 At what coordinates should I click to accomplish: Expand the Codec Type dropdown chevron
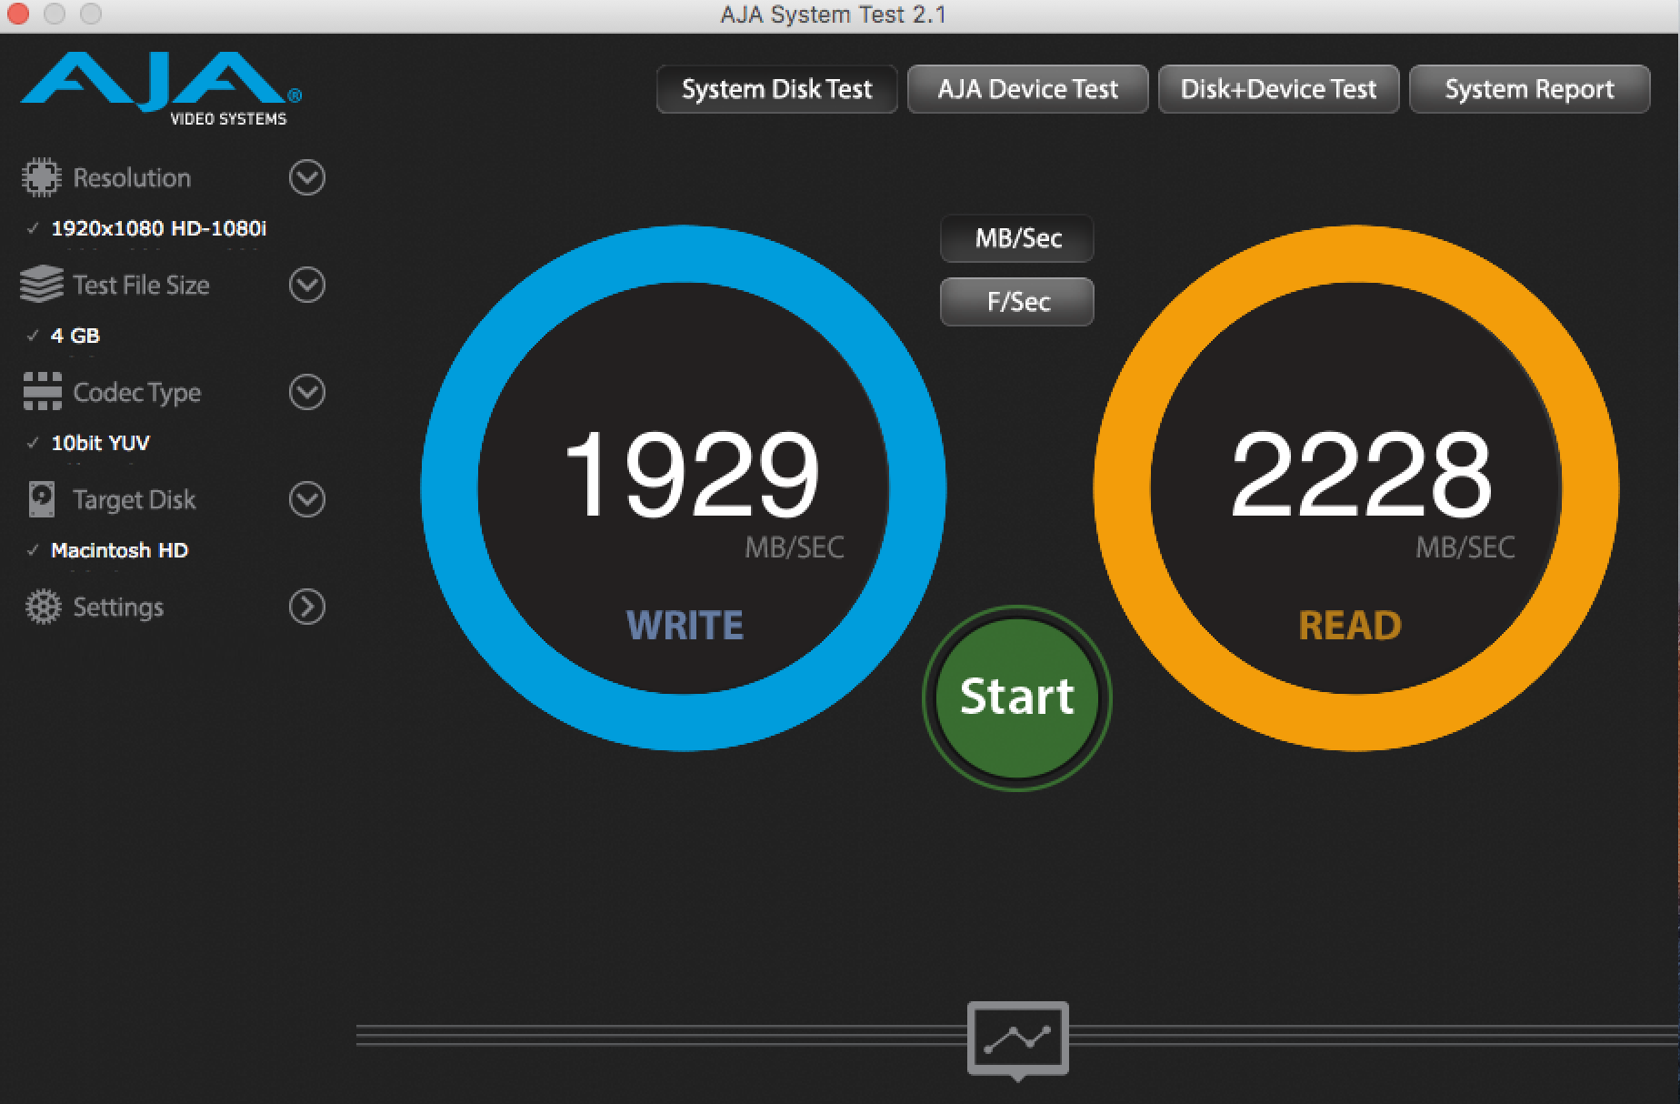click(x=307, y=392)
